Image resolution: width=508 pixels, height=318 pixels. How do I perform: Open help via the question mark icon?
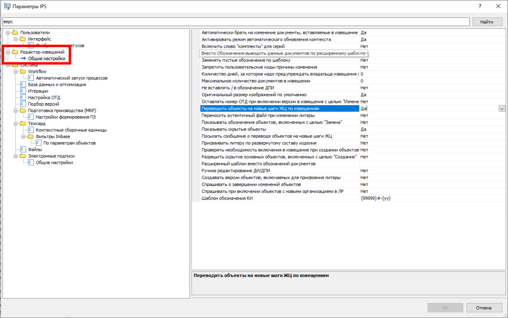click(x=479, y=6)
